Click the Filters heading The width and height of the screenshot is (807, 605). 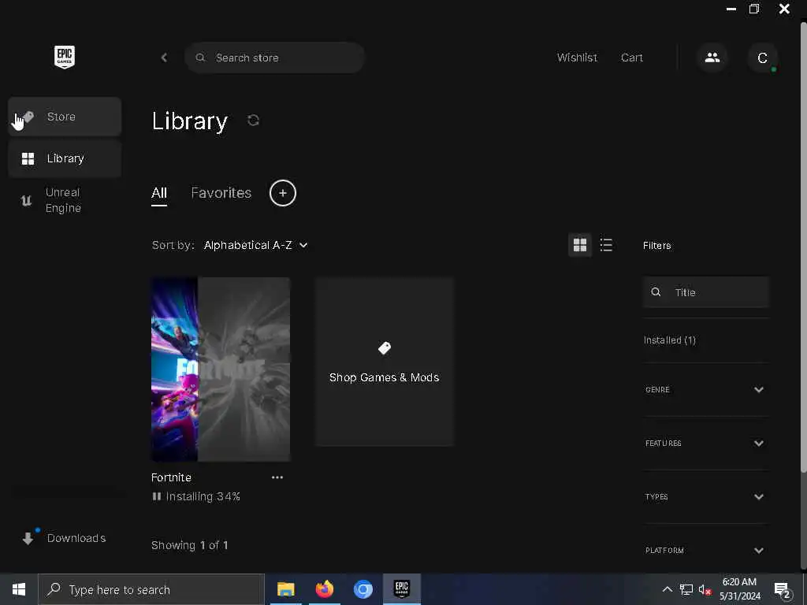656,246
